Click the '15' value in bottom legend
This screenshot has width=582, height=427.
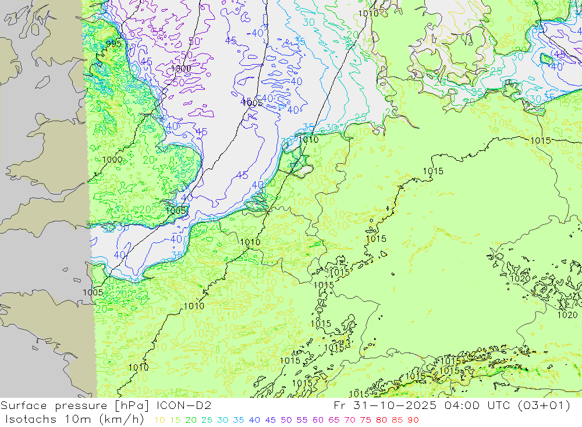[x=176, y=420]
